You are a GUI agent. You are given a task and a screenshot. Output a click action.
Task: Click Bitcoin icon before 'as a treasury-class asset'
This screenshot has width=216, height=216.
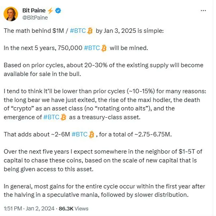point(63,117)
